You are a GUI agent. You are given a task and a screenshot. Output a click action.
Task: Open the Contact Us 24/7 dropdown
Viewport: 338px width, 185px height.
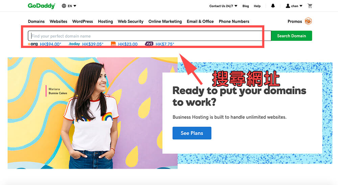223,6
